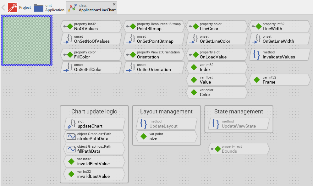This screenshot has width=313, height=186.
Task: Click the Project wizard icon
Action: [x=13, y=7]
